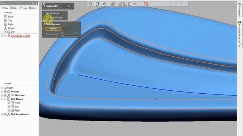Click the Ref. Coordinates icon in Model tree
Screen dimensions: 243x136
(9, 114)
